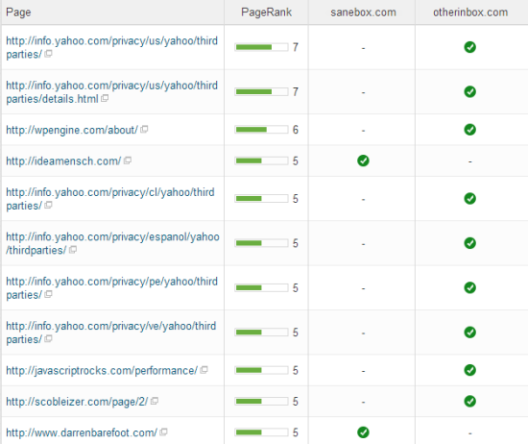
Task: Click external icon after privacy/espanol/yahoo/thirdparties/ link
Action: 73,250
